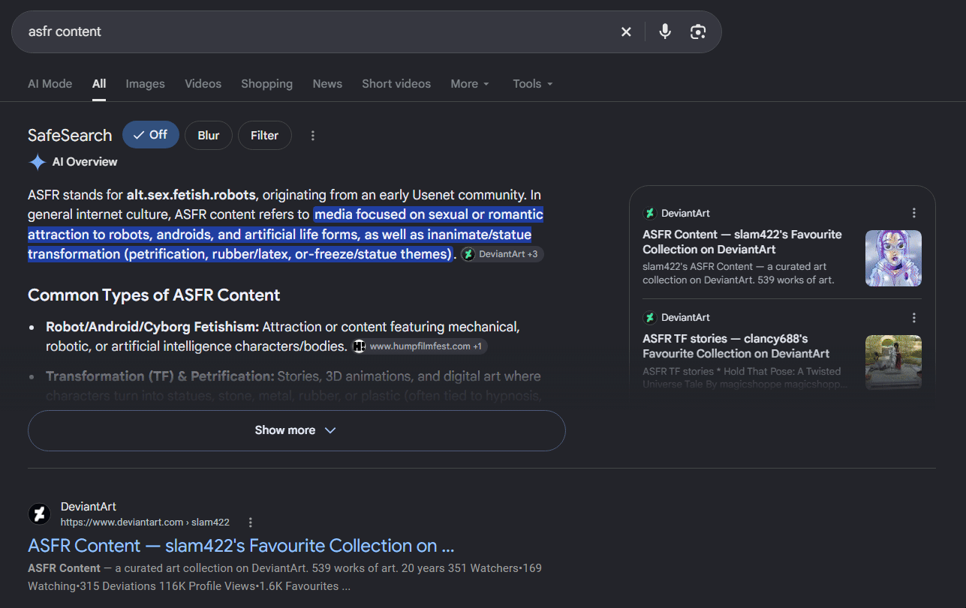Viewport: 966px width, 608px height.
Task: Click the Common Types of ASFR Content heading
Action: coord(154,295)
